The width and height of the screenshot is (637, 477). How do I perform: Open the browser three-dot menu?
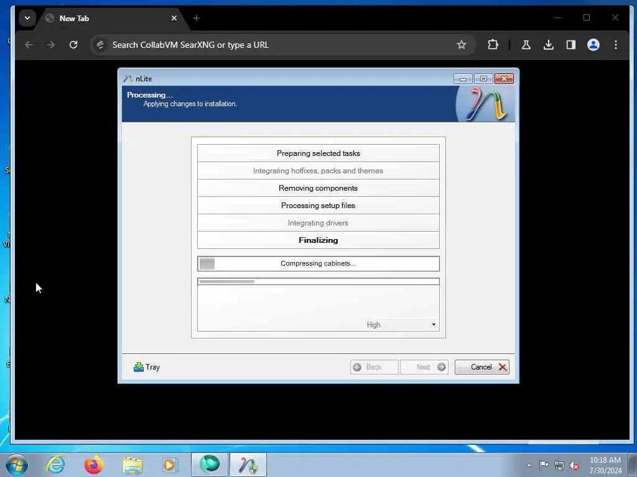tap(616, 45)
